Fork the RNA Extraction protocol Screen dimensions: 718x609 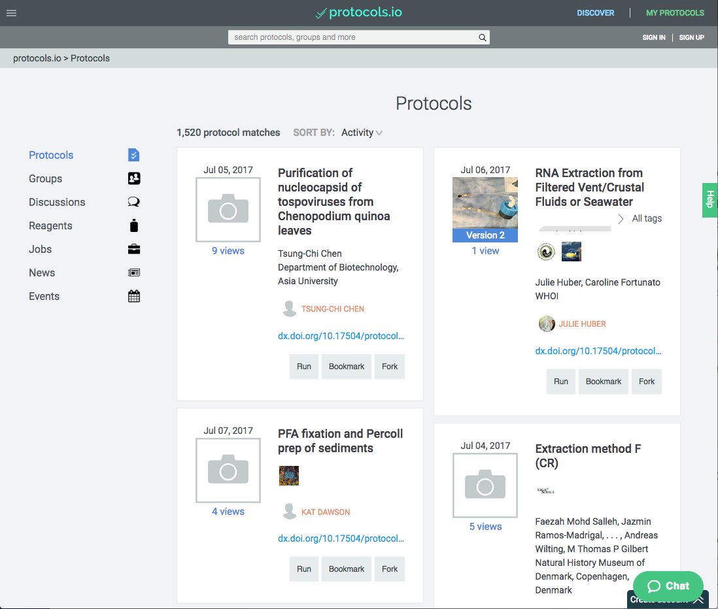(x=647, y=382)
